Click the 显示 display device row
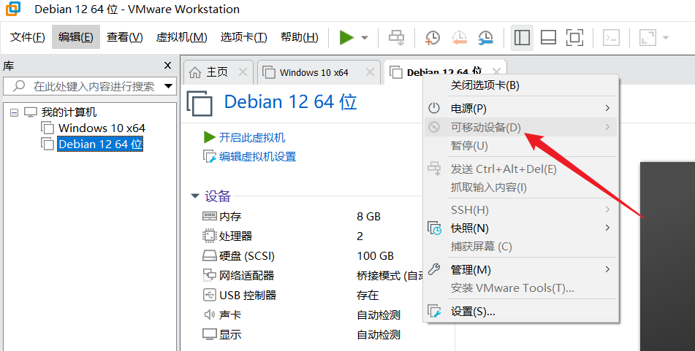Screen dimensions: 695x351 (222, 334)
